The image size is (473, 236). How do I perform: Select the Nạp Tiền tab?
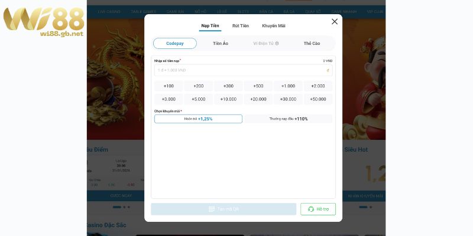pos(210,26)
